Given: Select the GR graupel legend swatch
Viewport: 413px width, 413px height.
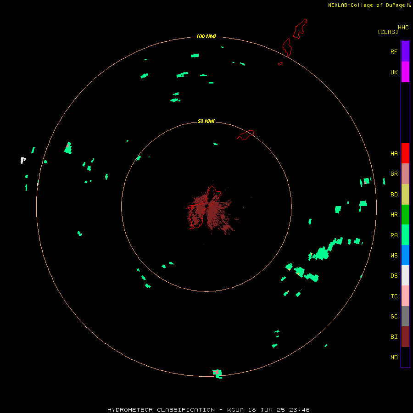Looking at the screenshot, I should click(405, 174).
